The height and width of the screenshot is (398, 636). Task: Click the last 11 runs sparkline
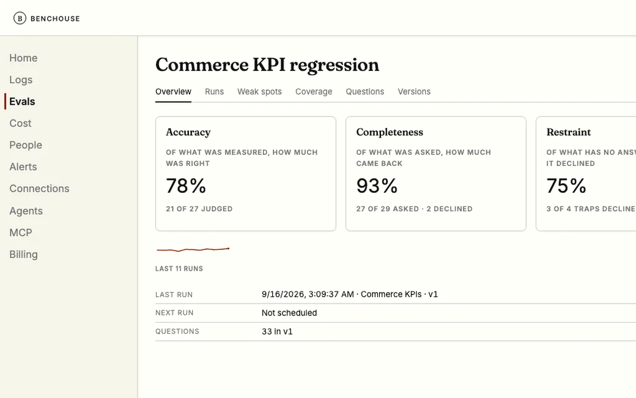(x=193, y=249)
